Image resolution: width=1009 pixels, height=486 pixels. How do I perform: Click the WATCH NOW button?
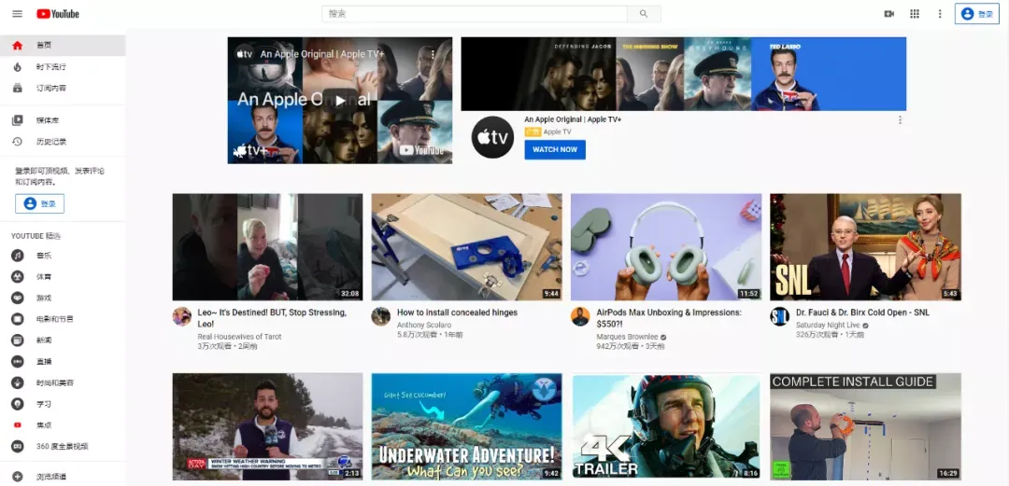click(555, 150)
